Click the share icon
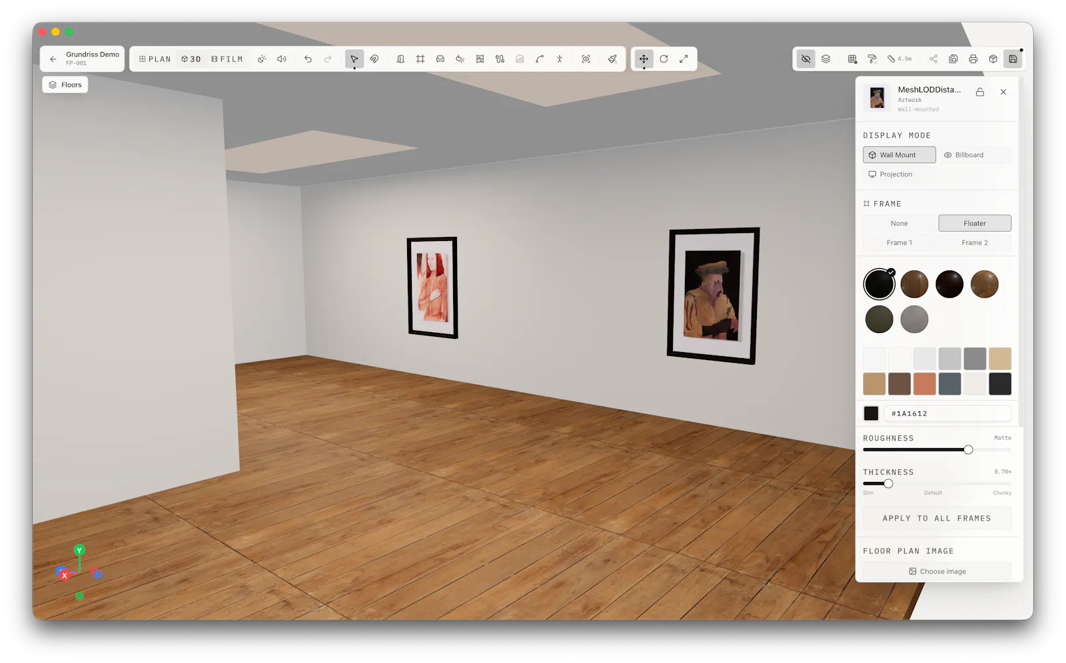The width and height of the screenshot is (1066, 663). [x=933, y=59]
